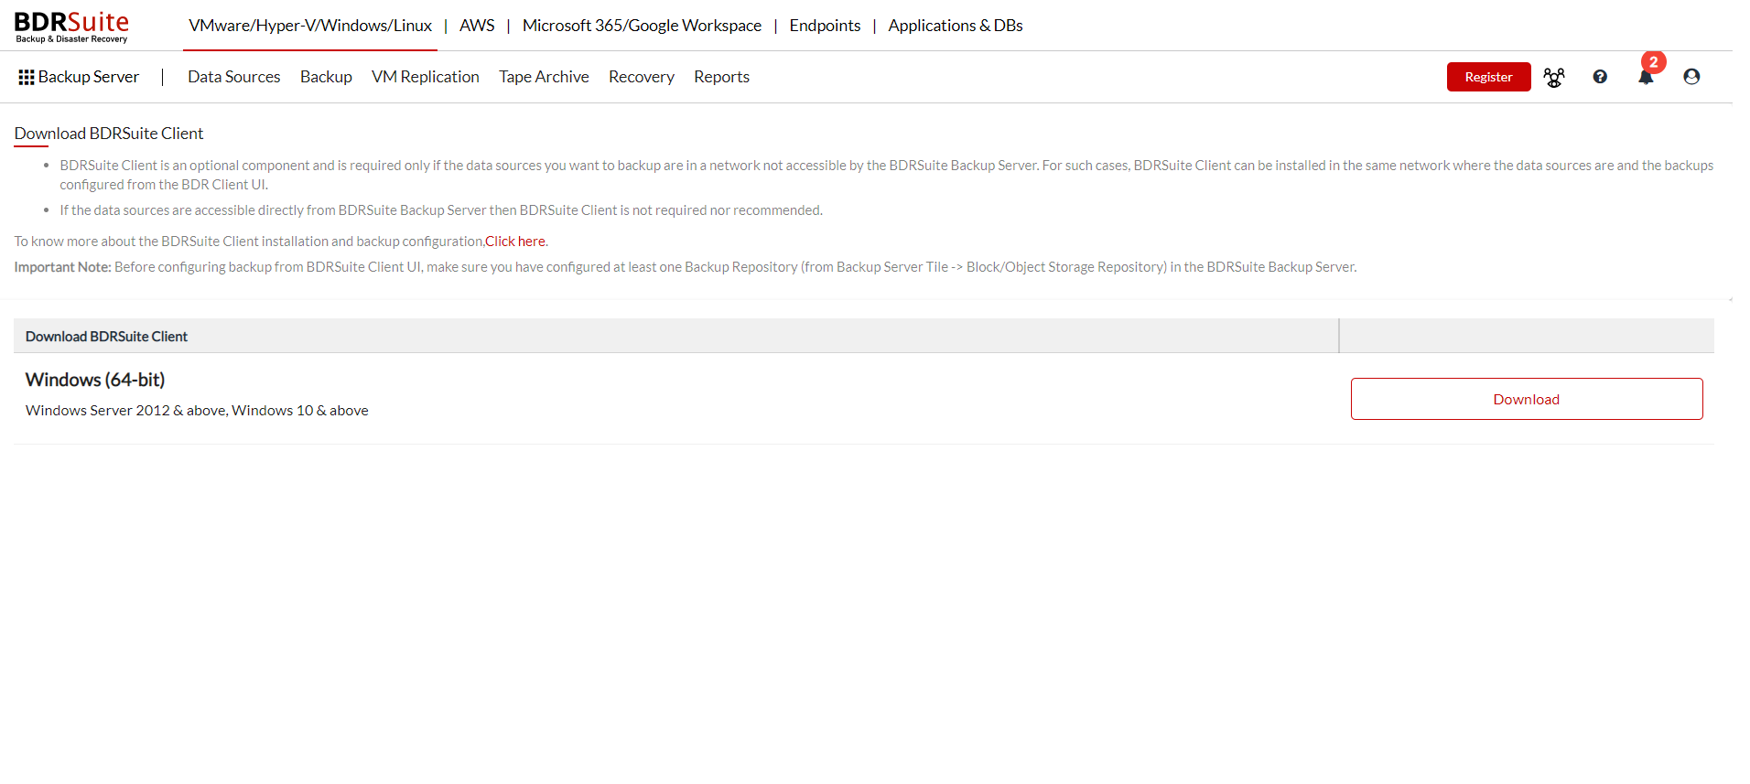Click the red Register button
The width and height of the screenshot is (1750, 784).
coord(1488,77)
